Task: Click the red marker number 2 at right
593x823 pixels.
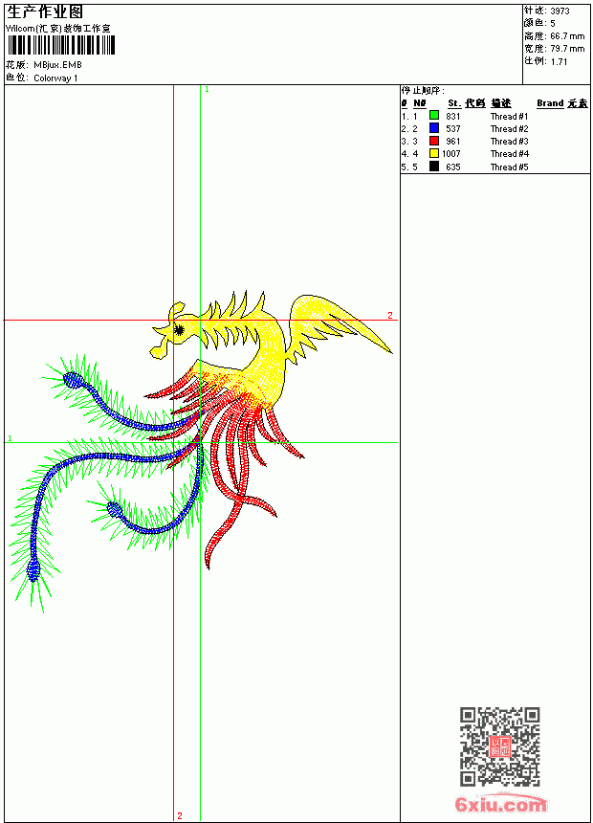Action: [x=390, y=315]
